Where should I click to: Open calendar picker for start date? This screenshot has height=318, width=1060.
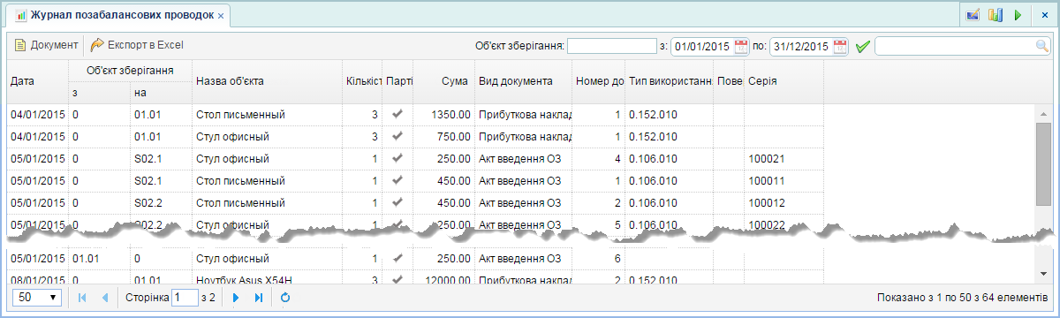[x=741, y=46]
